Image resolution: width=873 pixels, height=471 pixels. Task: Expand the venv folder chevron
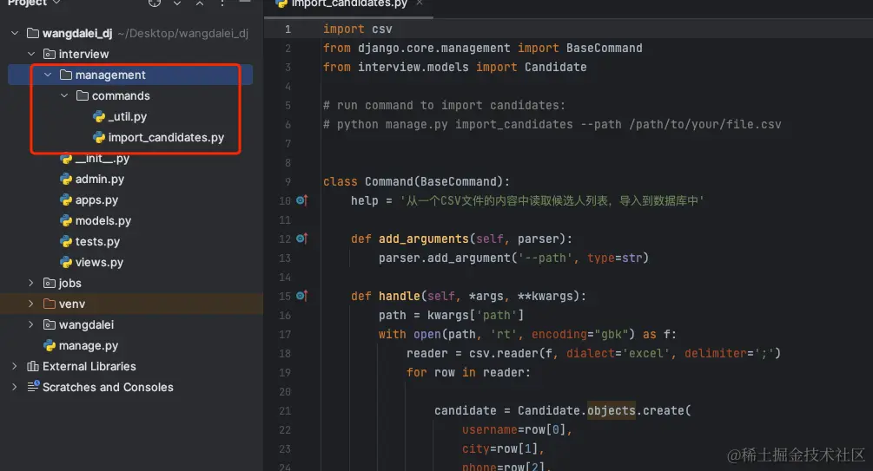31,304
